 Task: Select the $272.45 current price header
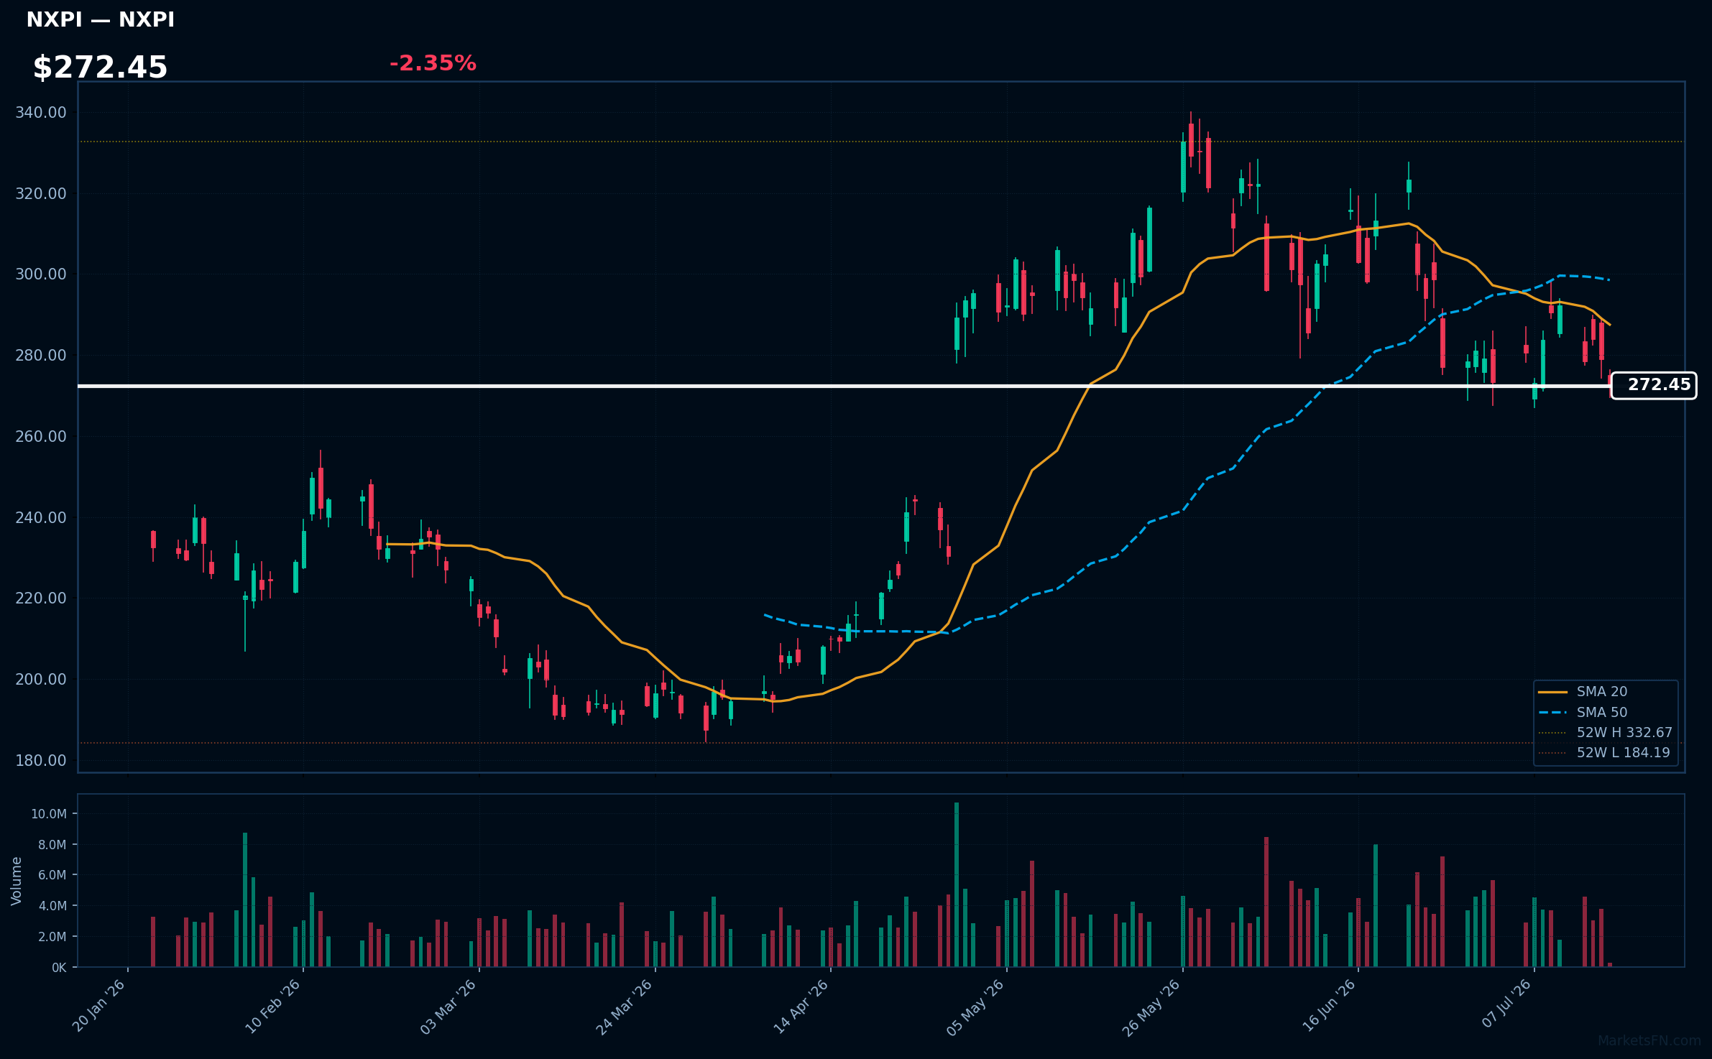pos(100,68)
